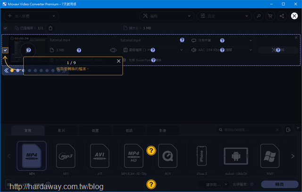Switch to the 影片 video formats tab
302x192 pixels.
point(61,131)
